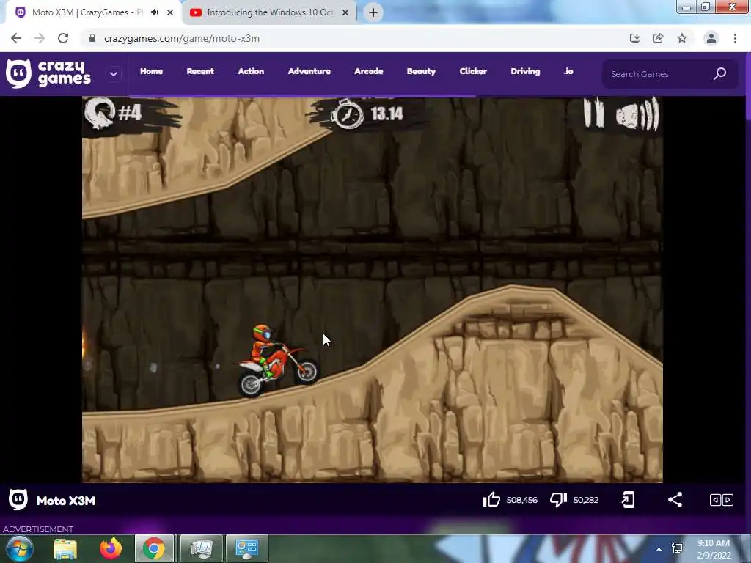Pause the Moto X3M game
The height and width of the screenshot is (563, 751).
(x=593, y=113)
